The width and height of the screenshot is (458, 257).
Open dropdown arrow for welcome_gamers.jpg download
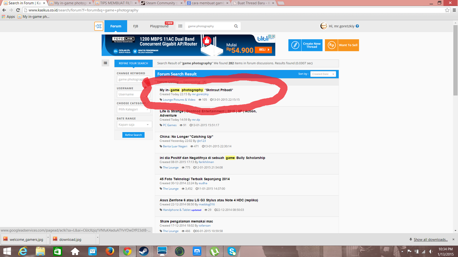47,240
